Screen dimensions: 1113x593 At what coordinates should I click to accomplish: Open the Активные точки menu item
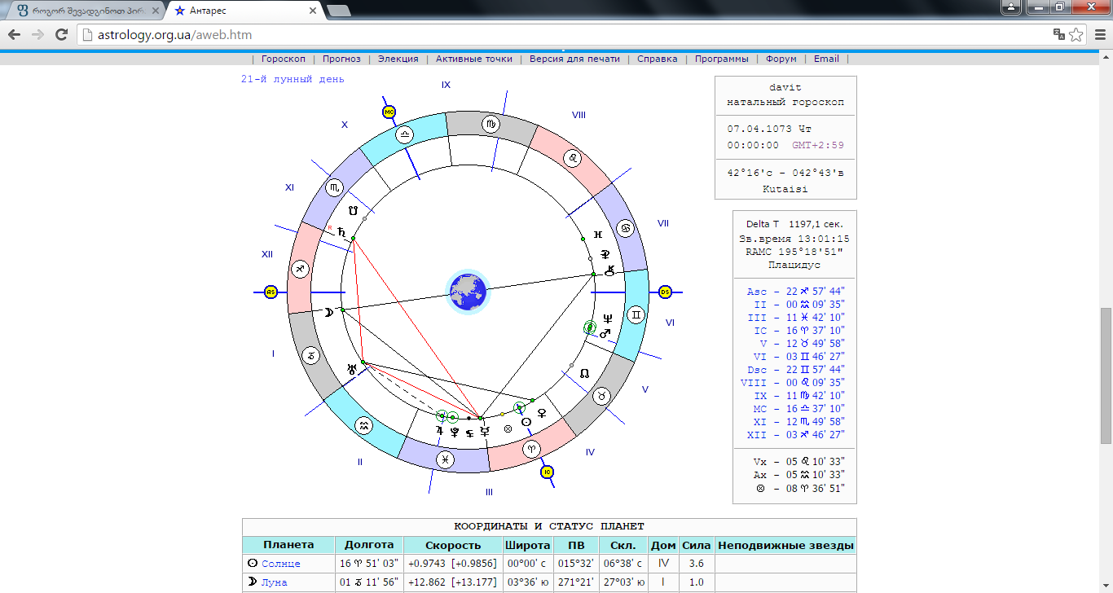474,59
